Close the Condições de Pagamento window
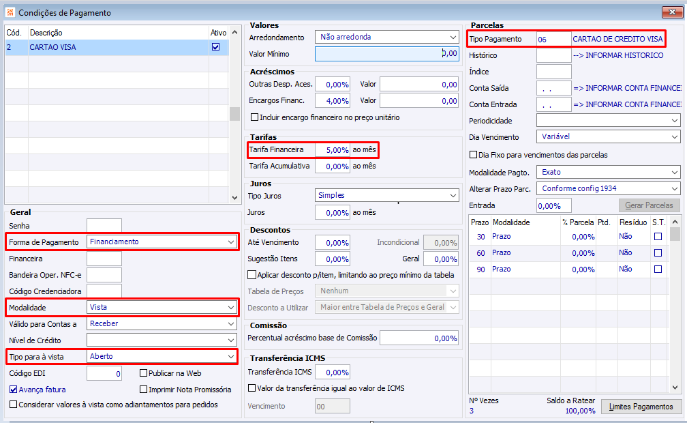This screenshot has height=423, width=687. pyautogui.click(x=674, y=12)
